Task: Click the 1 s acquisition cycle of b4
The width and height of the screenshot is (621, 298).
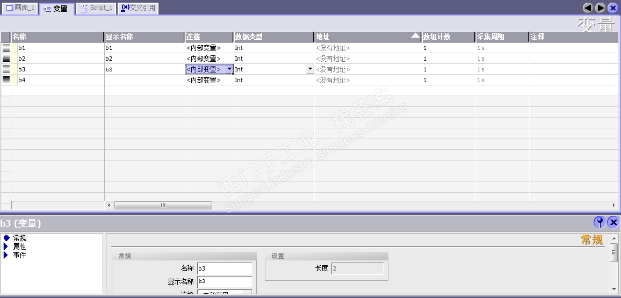Action: [502, 80]
